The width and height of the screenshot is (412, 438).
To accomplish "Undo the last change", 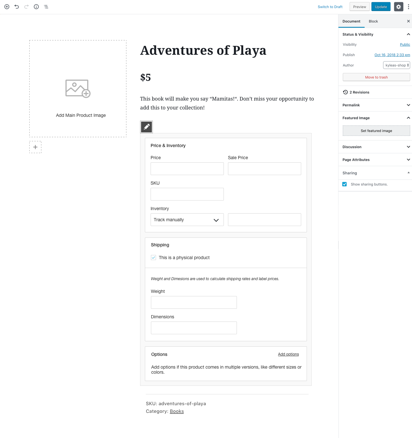I will tap(16, 7).
